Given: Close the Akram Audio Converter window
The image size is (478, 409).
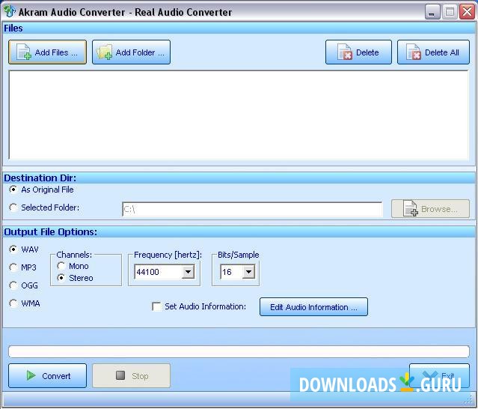Looking at the screenshot, I should point(468,12).
